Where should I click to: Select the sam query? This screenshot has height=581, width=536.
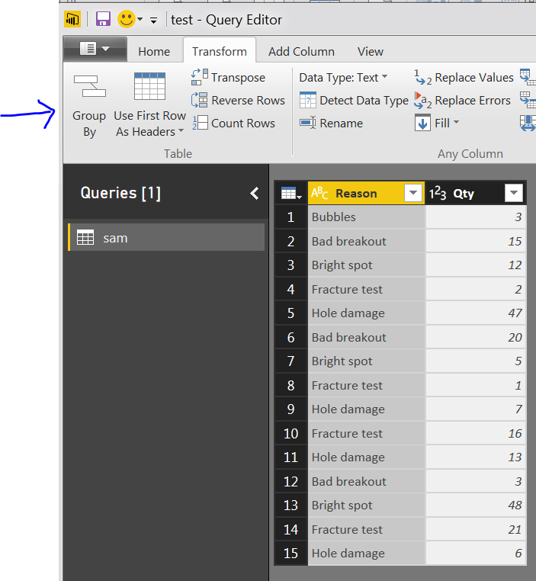click(166, 238)
